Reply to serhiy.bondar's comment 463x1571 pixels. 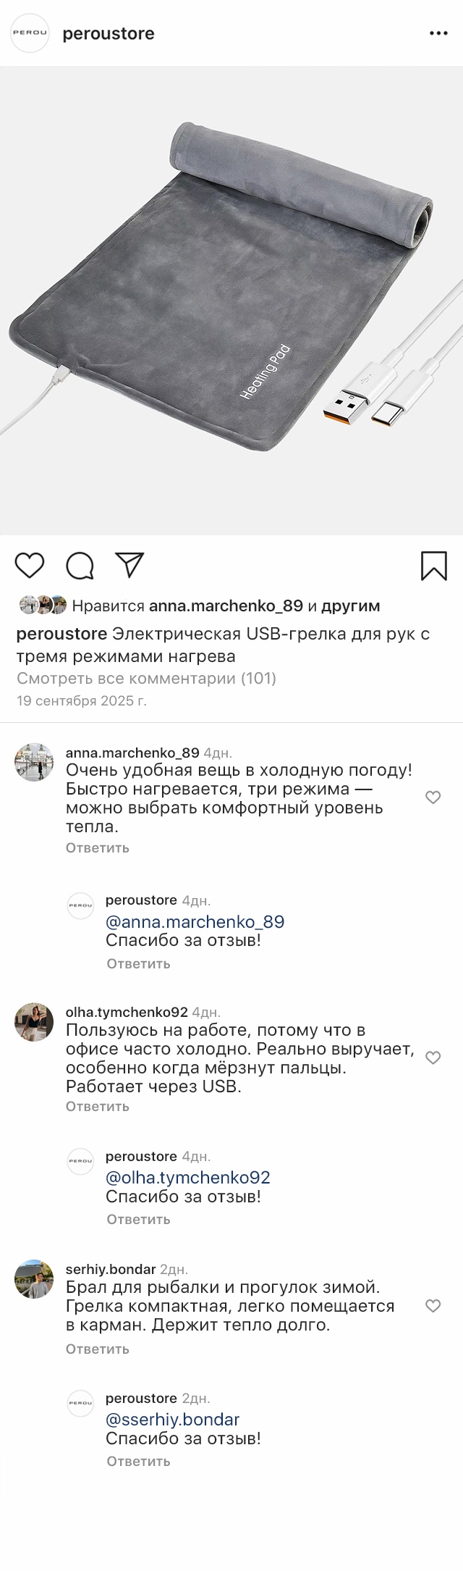coord(98,1349)
